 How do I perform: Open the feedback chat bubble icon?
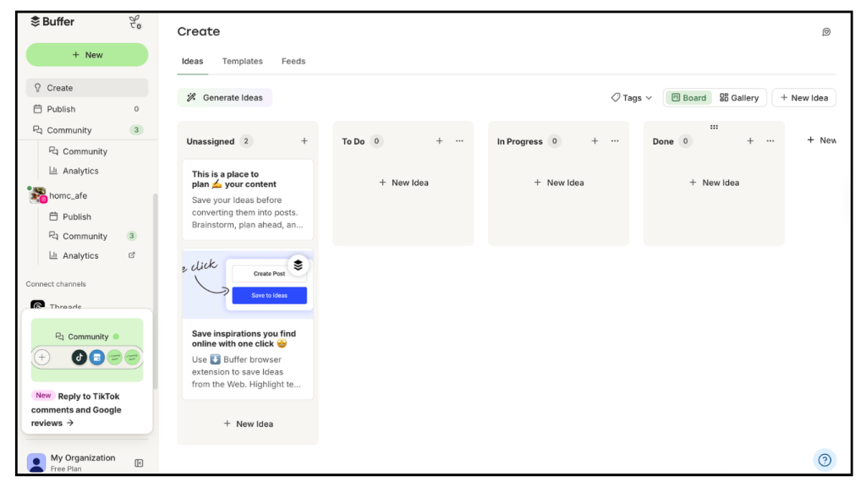click(x=826, y=32)
